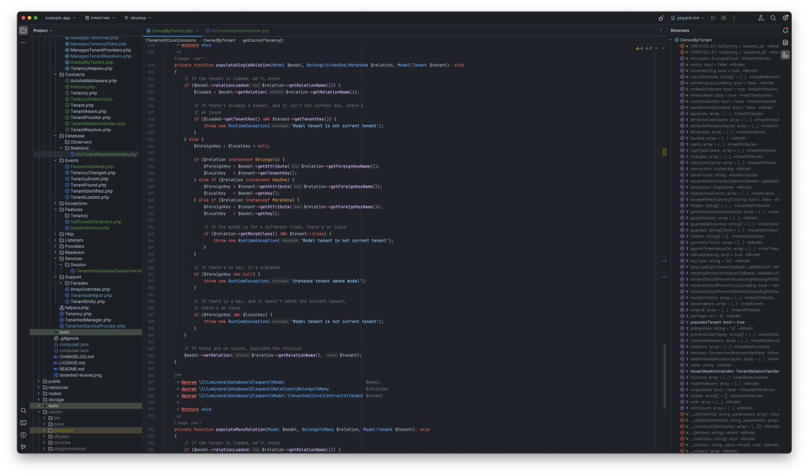Click the OwnedByTenant breadcrumb
The height and width of the screenshot is (476, 809).
click(x=218, y=40)
